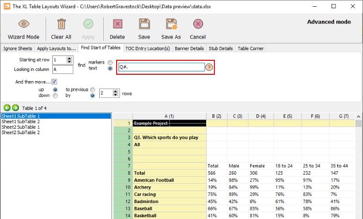The width and height of the screenshot is (363, 219).
Task: Select the find markers radio button
Action: pyautogui.click(x=110, y=63)
